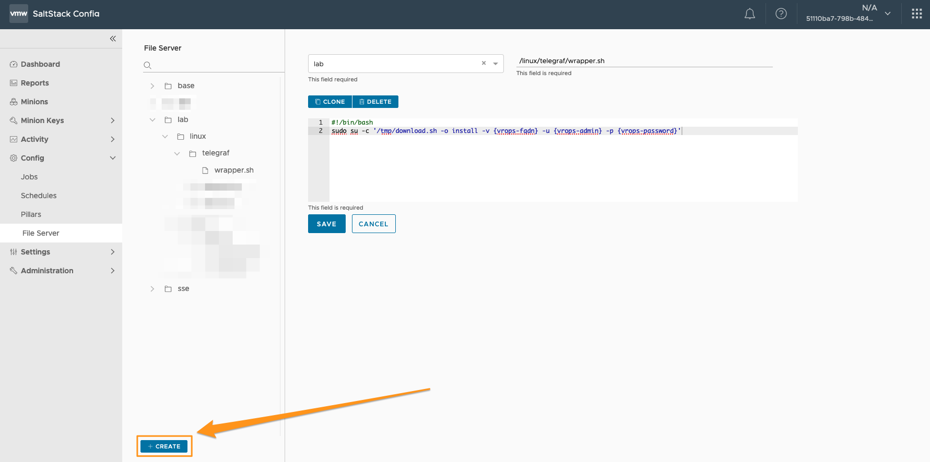Click the sse folder icon
930x462 pixels.
pyautogui.click(x=168, y=289)
